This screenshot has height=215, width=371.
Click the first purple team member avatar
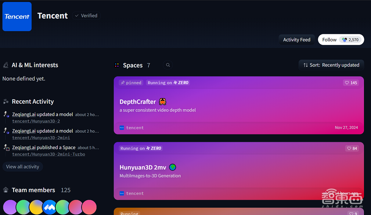coord(10,207)
